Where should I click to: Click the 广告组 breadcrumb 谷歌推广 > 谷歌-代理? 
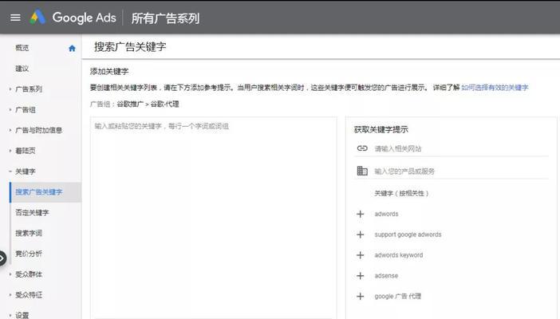pos(148,104)
